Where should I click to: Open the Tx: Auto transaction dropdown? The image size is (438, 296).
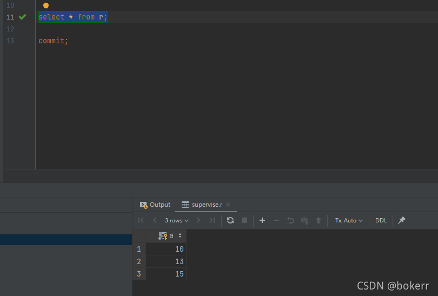pyautogui.click(x=349, y=221)
